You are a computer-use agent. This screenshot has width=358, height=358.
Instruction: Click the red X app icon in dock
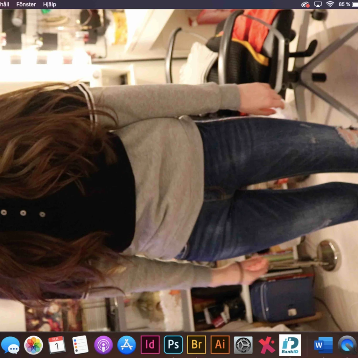[x=267, y=345]
